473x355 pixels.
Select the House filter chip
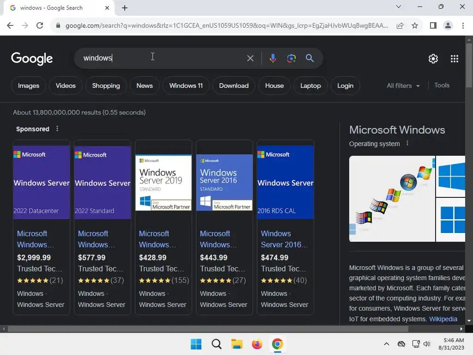coord(274,86)
